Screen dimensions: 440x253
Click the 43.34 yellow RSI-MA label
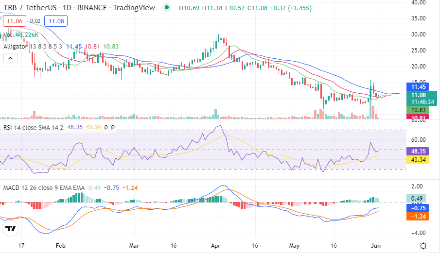418,160
